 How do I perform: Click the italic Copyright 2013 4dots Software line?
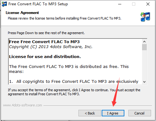pos(51,47)
